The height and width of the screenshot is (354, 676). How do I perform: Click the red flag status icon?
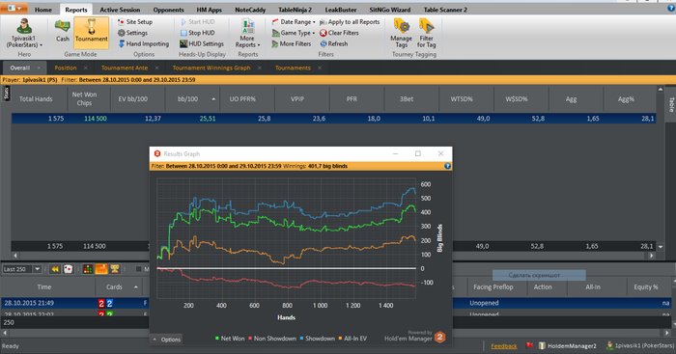[x=529, y=346]
